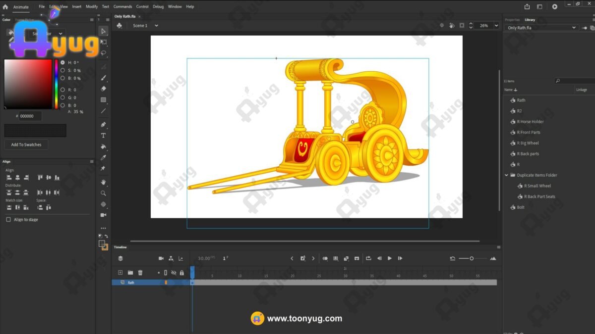The width and height of the screenshot is (595, 334).
Task: Select the Hue radio button
Action: (x=62, y=63)
